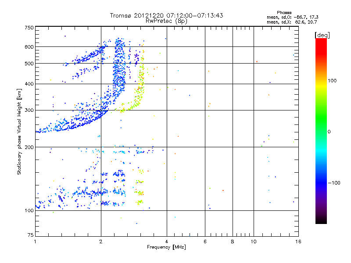Click the x-axis tick label '6'

tap(205, 242)
